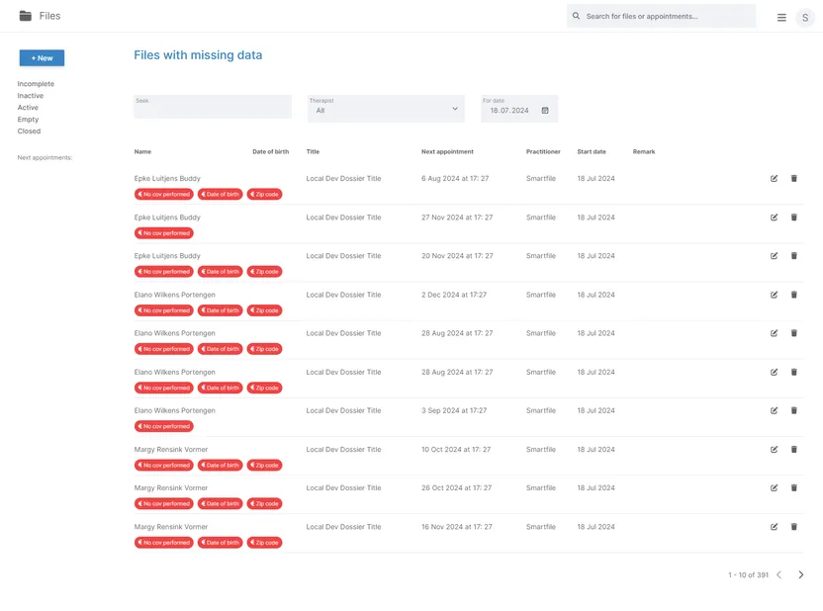Edit file with 20 Nov 2024 appointment

click(775, 256)
